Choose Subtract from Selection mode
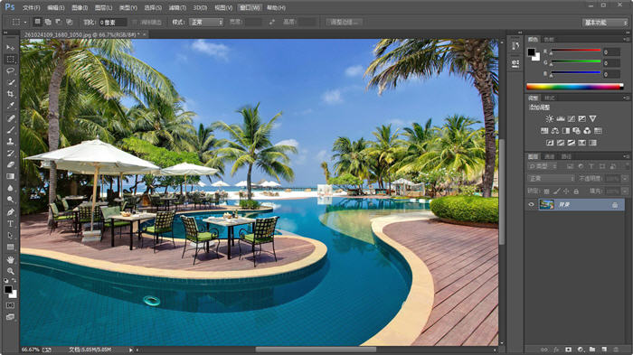Viewport: 633px width, 355px height. (59, 22)
